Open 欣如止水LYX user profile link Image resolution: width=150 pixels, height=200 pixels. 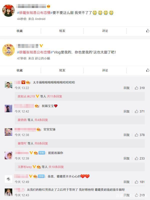26,96
